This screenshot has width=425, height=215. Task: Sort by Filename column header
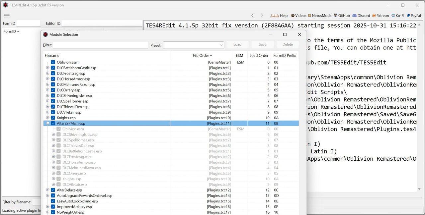(x=107, y=55)
